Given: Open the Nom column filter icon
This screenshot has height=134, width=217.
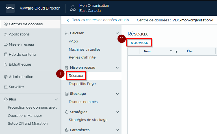Looking at the screenshot, I should [x=177, y=52].
